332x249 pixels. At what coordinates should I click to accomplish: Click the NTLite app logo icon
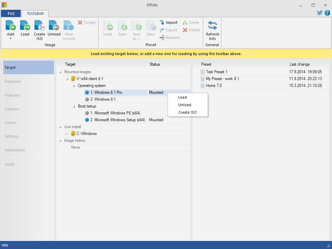coord(4,5)
